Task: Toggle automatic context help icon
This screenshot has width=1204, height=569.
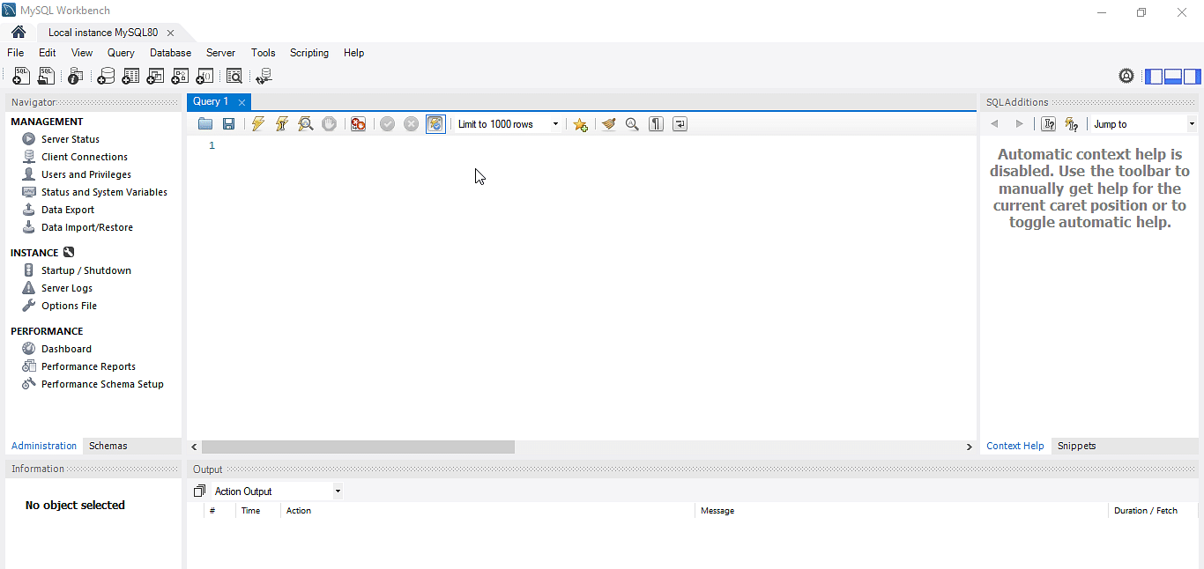Action: click(1071, 124)
